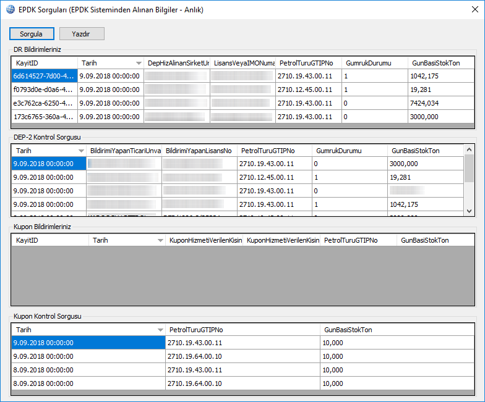Click sort arrow on Kupon Kontrol Tarih column
Screen dimensions: 485x402
160,330
